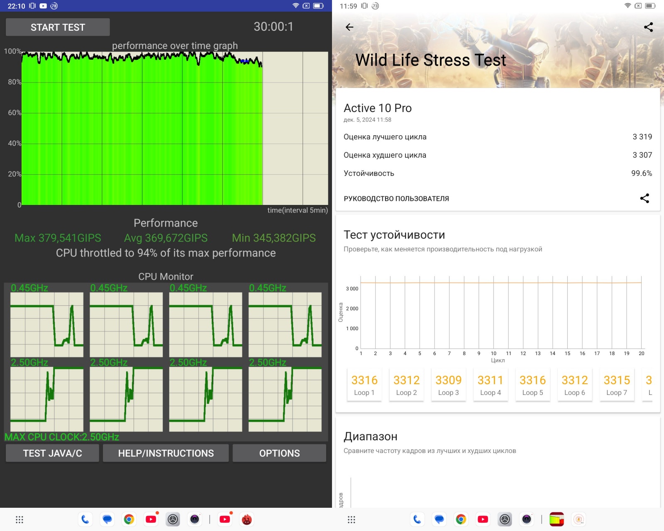Open the Camera app in the left dock
This screenshot has height=531, width=664.
click(x=195, y=519)
